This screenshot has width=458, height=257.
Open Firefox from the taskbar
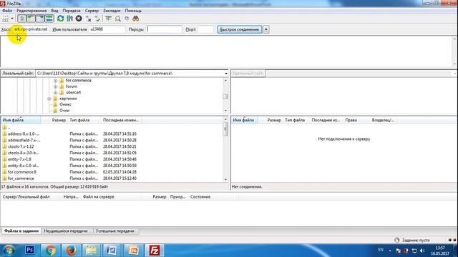point(71,251)
